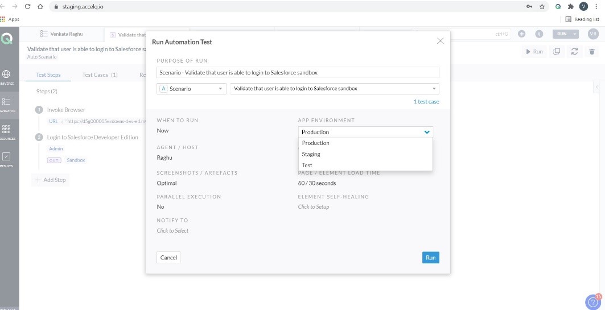The image size is (605, 310).
Task: Open the 1 test case link
Action: coord(426,102)
